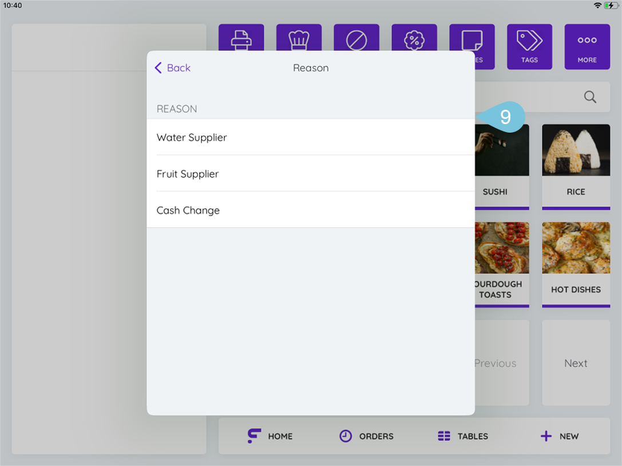This screenshot has width=622, height=466.
Task: Create a New order
Action: [x=559, y=436]
